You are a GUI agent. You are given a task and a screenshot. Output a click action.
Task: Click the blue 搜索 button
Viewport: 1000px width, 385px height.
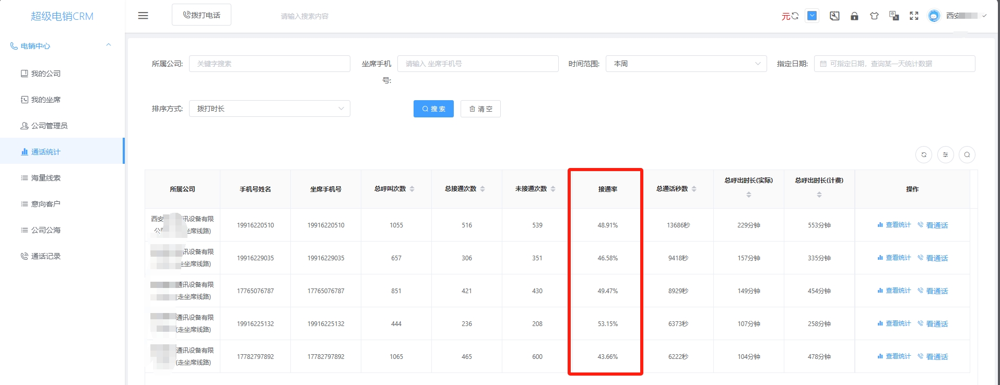433,109
